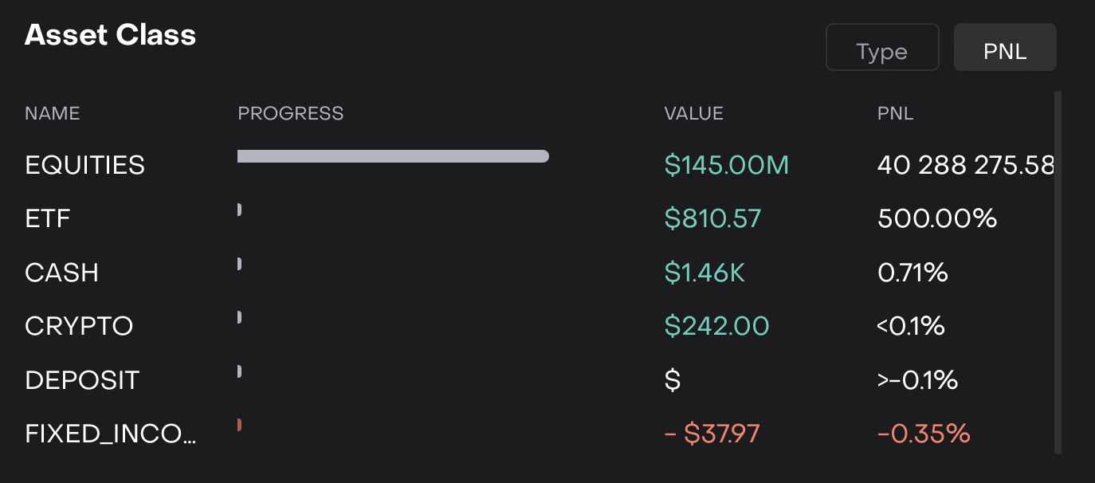Click the EQUITIES progress bar
Image resolution: width=1095 pixels, height=483 pixels.
pos(393,156)
